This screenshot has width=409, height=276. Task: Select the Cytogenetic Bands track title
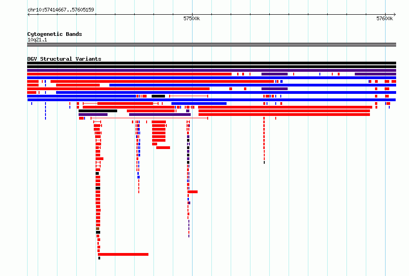click(x=55, y=34)
